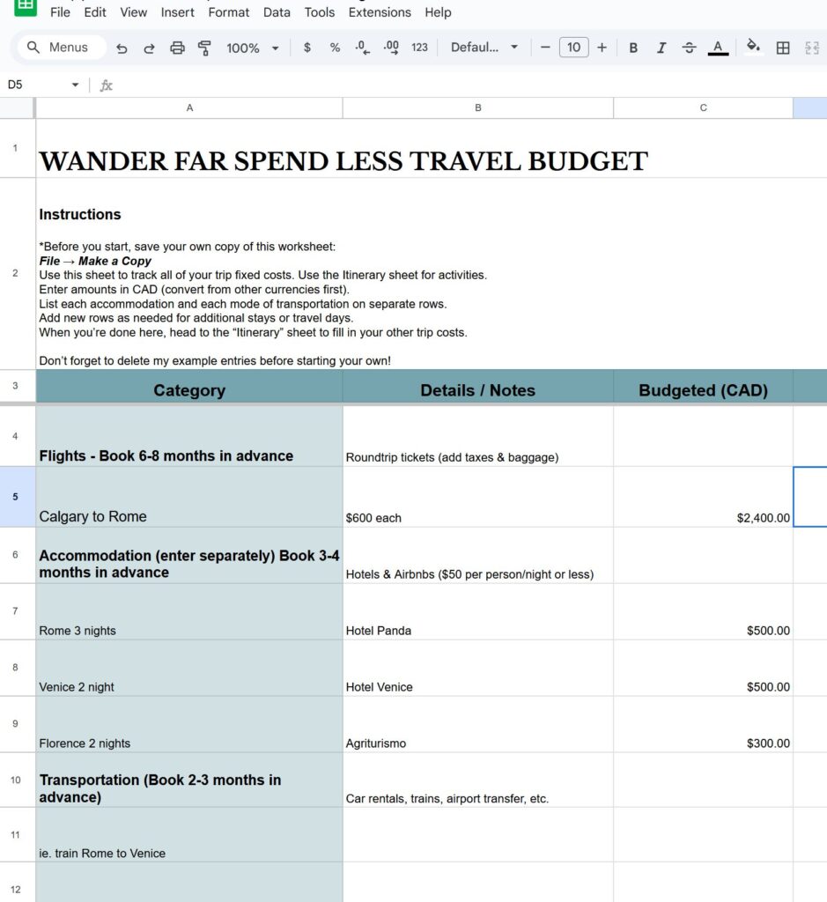Image resolution: width=827 pixels, height=902 pixels.
Task: Click the redo arrow icon
Action: (x=149, y=48)
